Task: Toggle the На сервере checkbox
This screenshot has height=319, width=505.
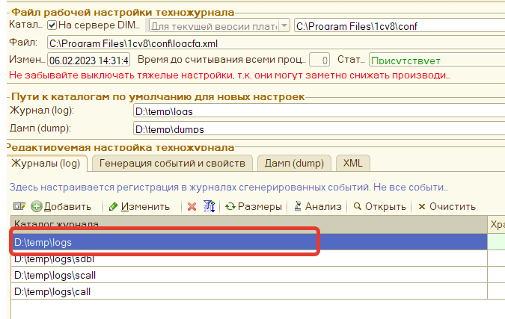Action: tap(52, 26)
